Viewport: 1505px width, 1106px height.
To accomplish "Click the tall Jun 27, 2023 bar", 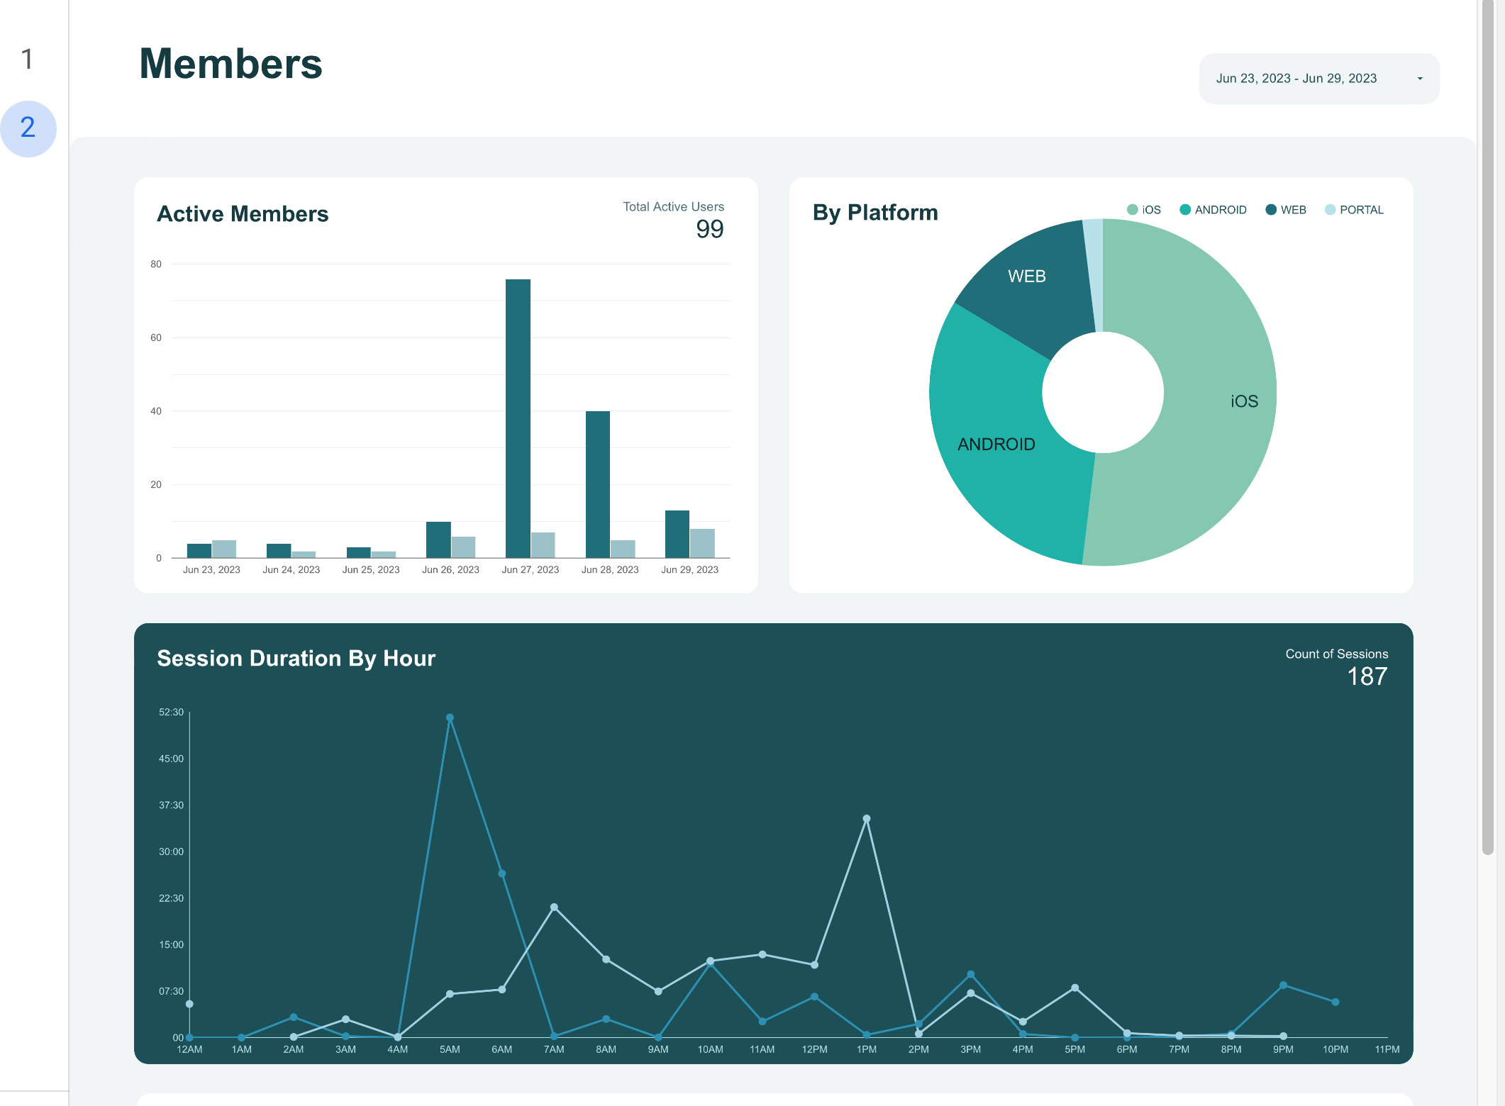I will point(518,418).
